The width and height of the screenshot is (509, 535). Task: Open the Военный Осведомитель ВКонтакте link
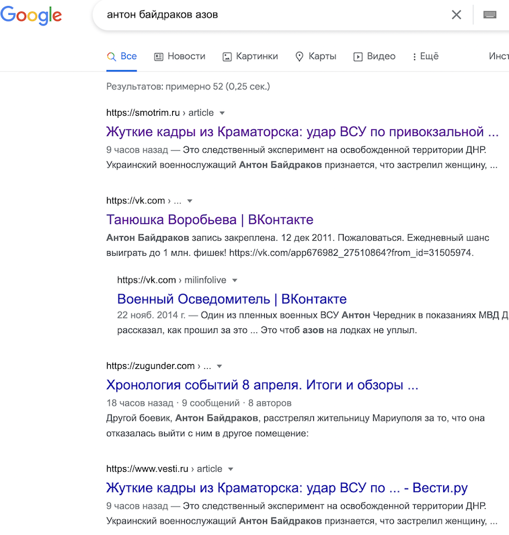click(232, 299)
